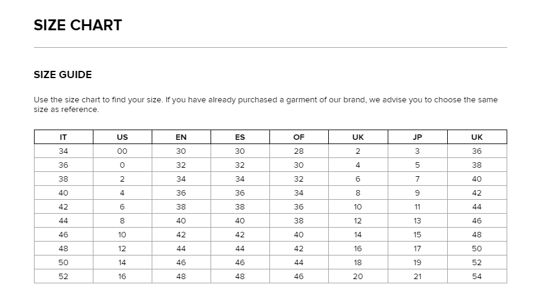Select the IT column header
This screenshot has height=290, width=540.
63,137
